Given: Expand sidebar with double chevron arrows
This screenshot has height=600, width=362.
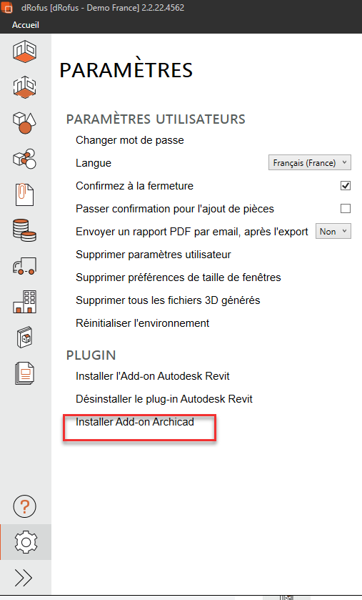Looking at the screenshot, I should pos(24,578).
